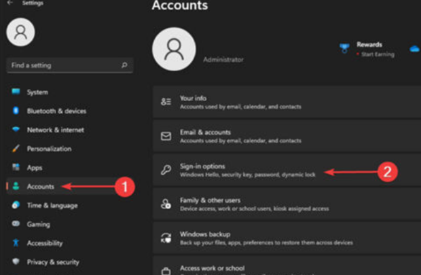This screenshot has width=421, height=275.
Task: Open Family & other users row
Action: coord(287,204)
